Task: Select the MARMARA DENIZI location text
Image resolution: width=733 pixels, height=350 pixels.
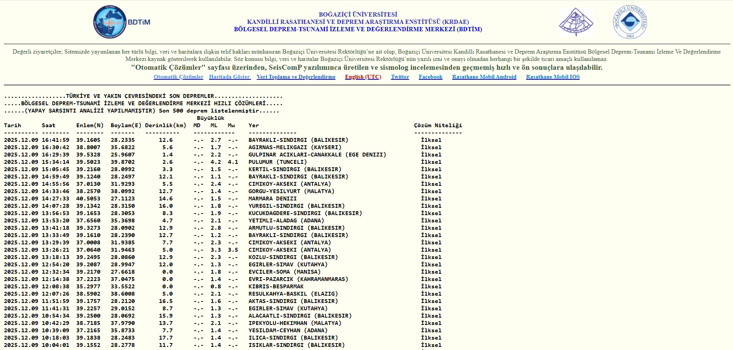Action: tap(272, 199)
